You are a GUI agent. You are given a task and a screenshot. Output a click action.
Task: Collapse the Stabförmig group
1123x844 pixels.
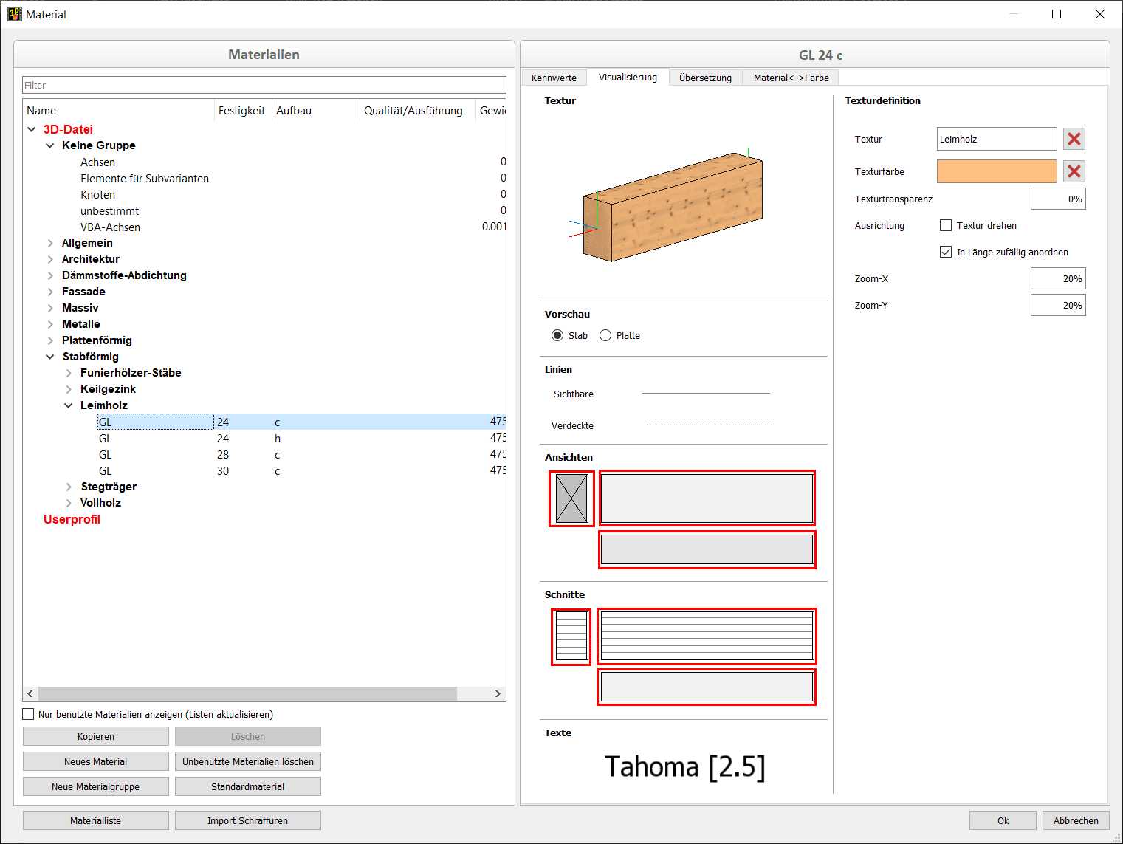click(50, 357)
